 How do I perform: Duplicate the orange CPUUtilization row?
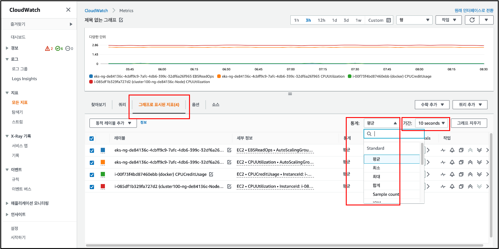click(x=461, y=162)
